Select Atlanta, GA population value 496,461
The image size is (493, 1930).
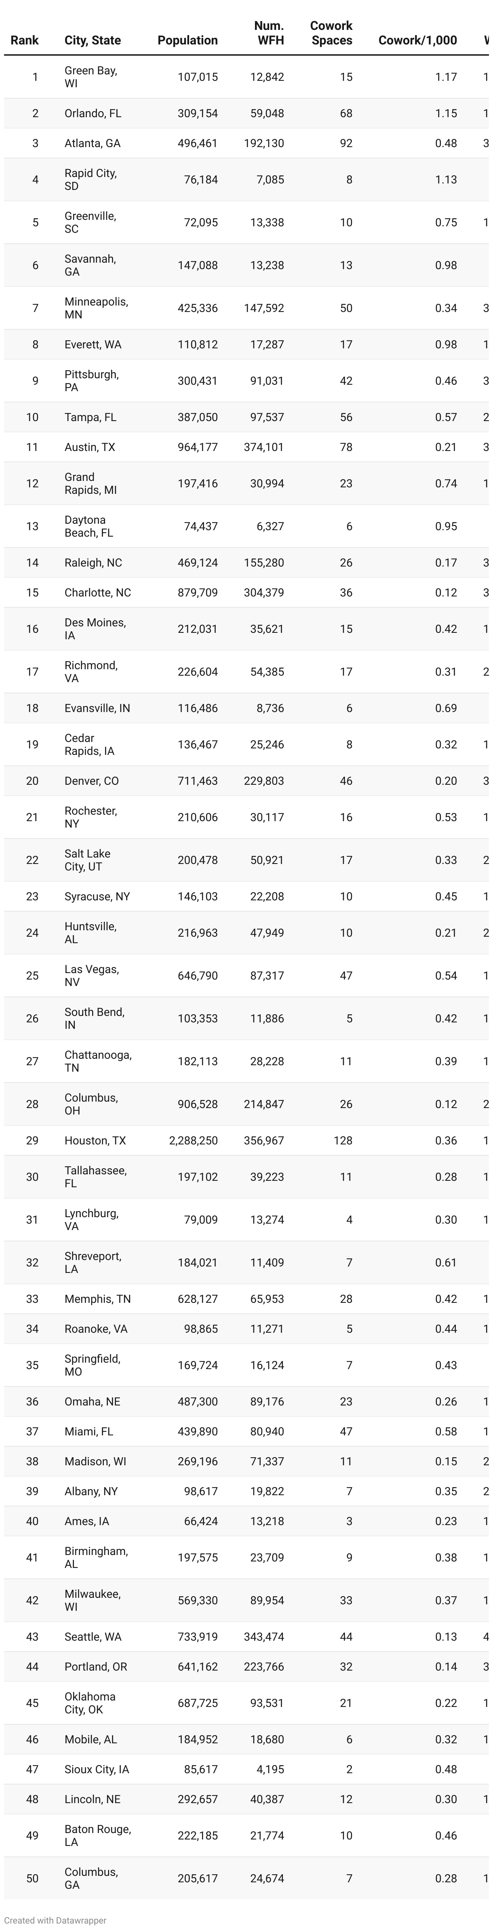(197, 143)
